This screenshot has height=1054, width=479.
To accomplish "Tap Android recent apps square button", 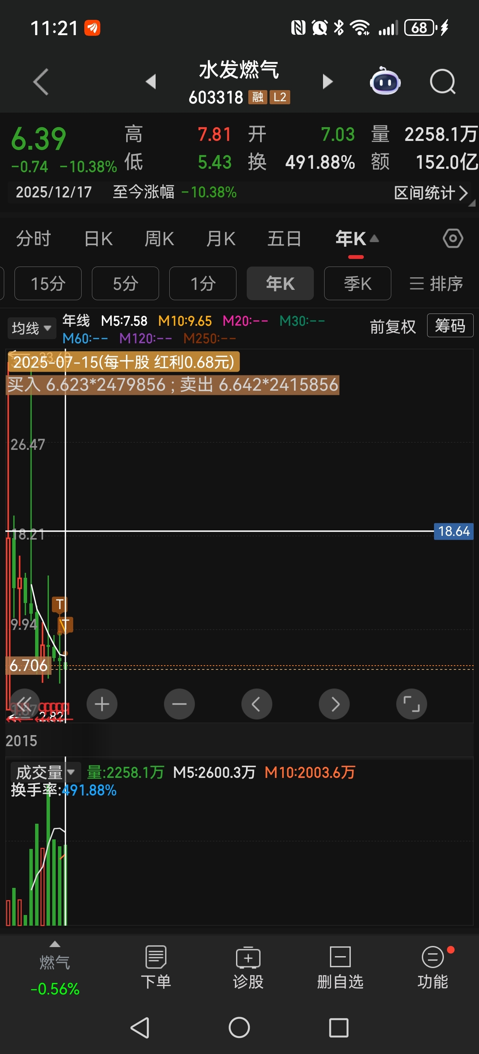I will [x=339, y=1027].
